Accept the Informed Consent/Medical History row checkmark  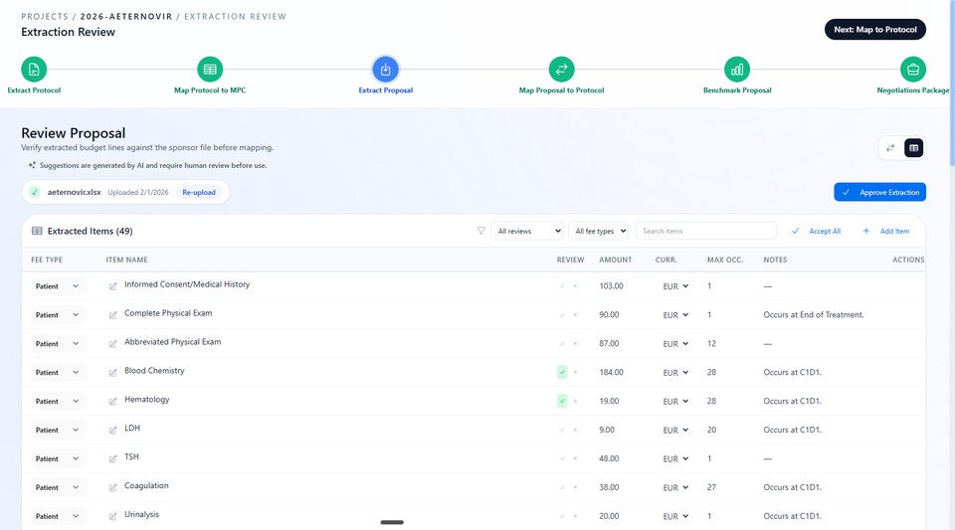(562, 286)
